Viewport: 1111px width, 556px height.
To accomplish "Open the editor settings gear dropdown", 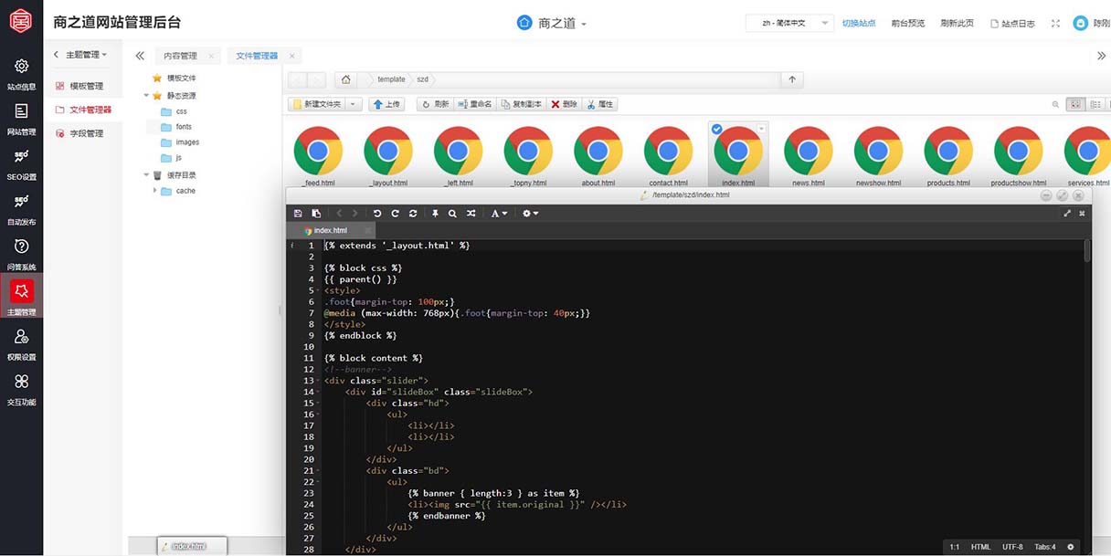I will [530, 213].
